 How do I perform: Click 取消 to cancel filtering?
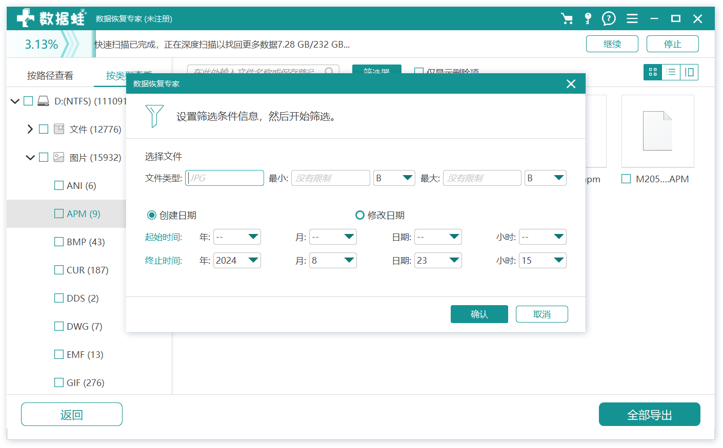[x=542, y=314]
